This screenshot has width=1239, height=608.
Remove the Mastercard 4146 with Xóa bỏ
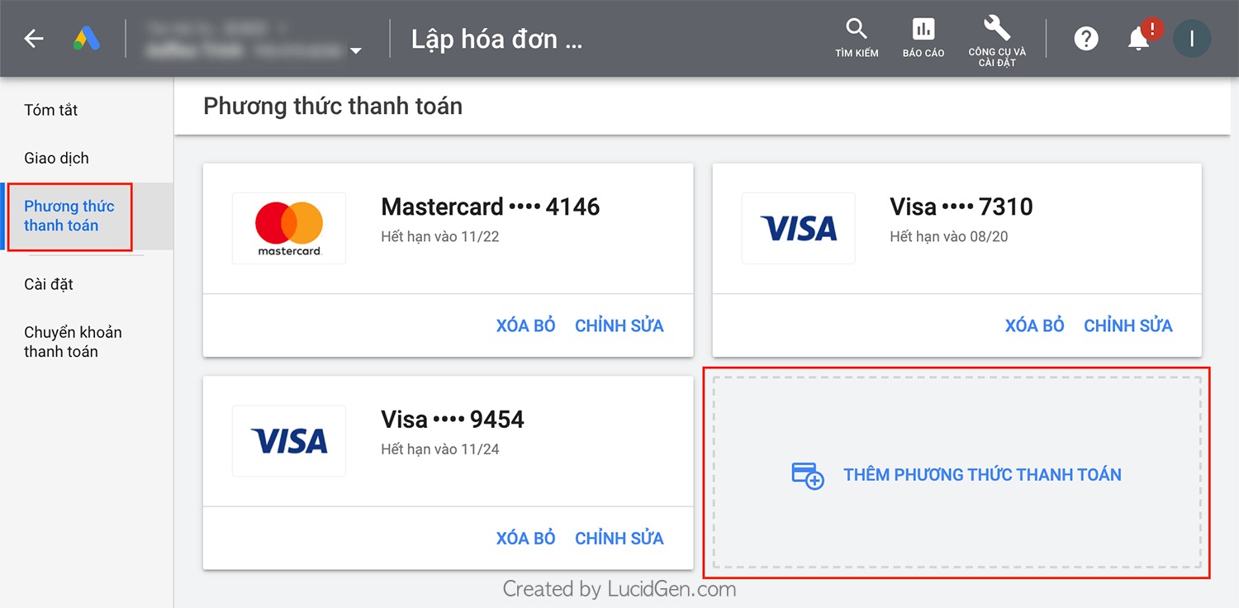pos(525,325)
